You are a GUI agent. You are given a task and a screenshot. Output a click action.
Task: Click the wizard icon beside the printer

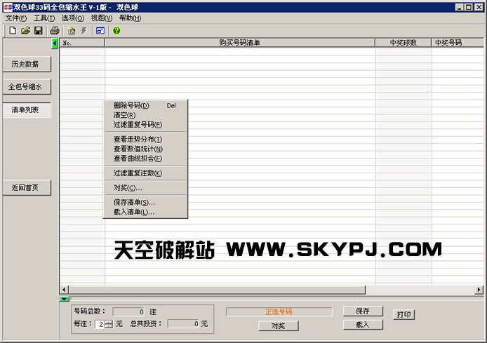click(71, 31)
